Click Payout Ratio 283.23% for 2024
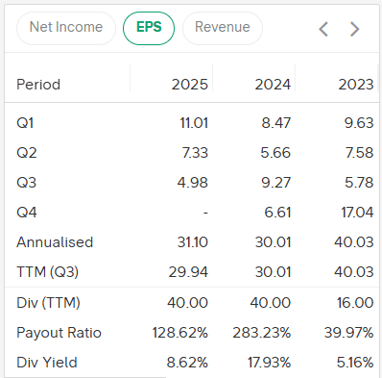Image resolution: width=382 pixels, height=378 pixels. (x=262, y=333)
